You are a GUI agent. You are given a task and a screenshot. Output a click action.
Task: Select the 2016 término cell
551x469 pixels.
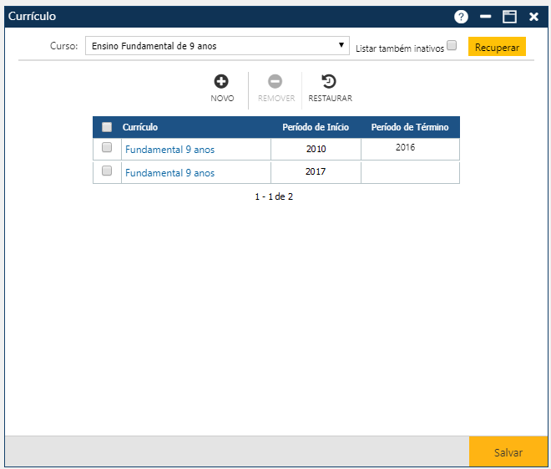click(406, 148)
